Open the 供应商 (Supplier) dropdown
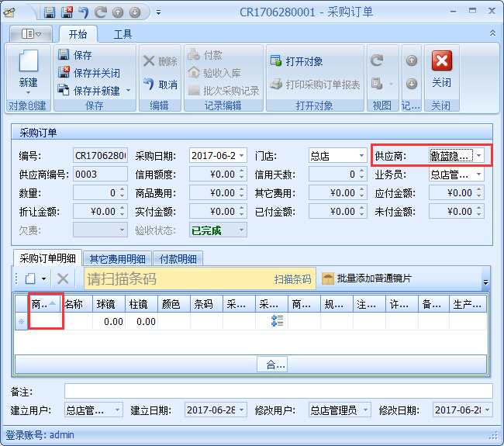This screenshot has height=446, width=504. [x=479, y=156]
